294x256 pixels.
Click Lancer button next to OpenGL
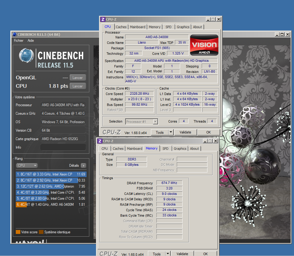click(x=78, y=77)
